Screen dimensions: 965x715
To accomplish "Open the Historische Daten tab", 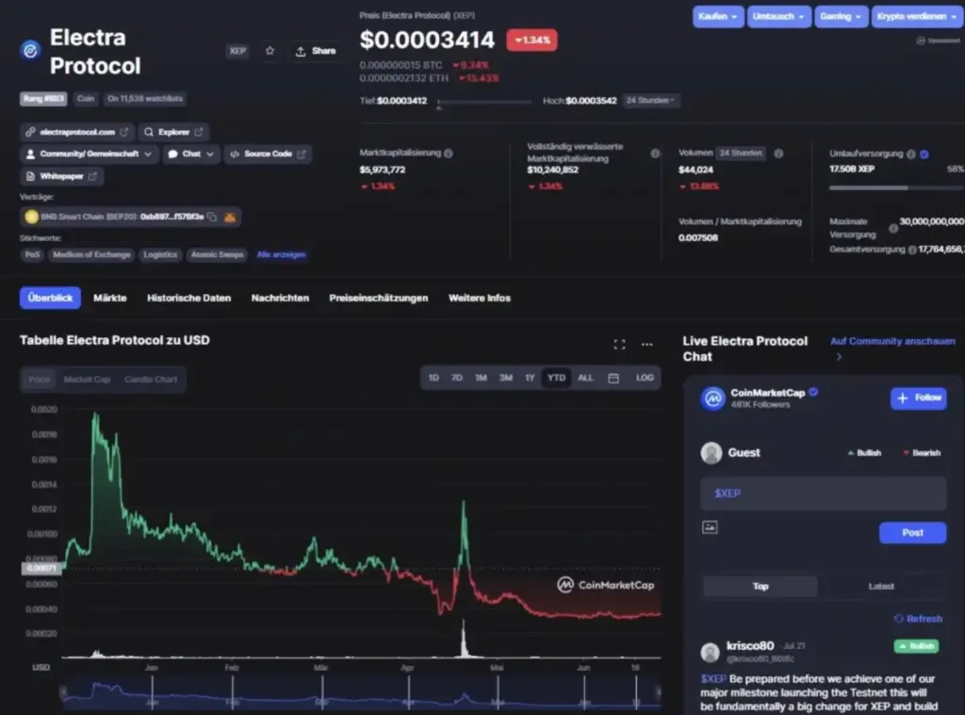I will click(x=188, y=298).
